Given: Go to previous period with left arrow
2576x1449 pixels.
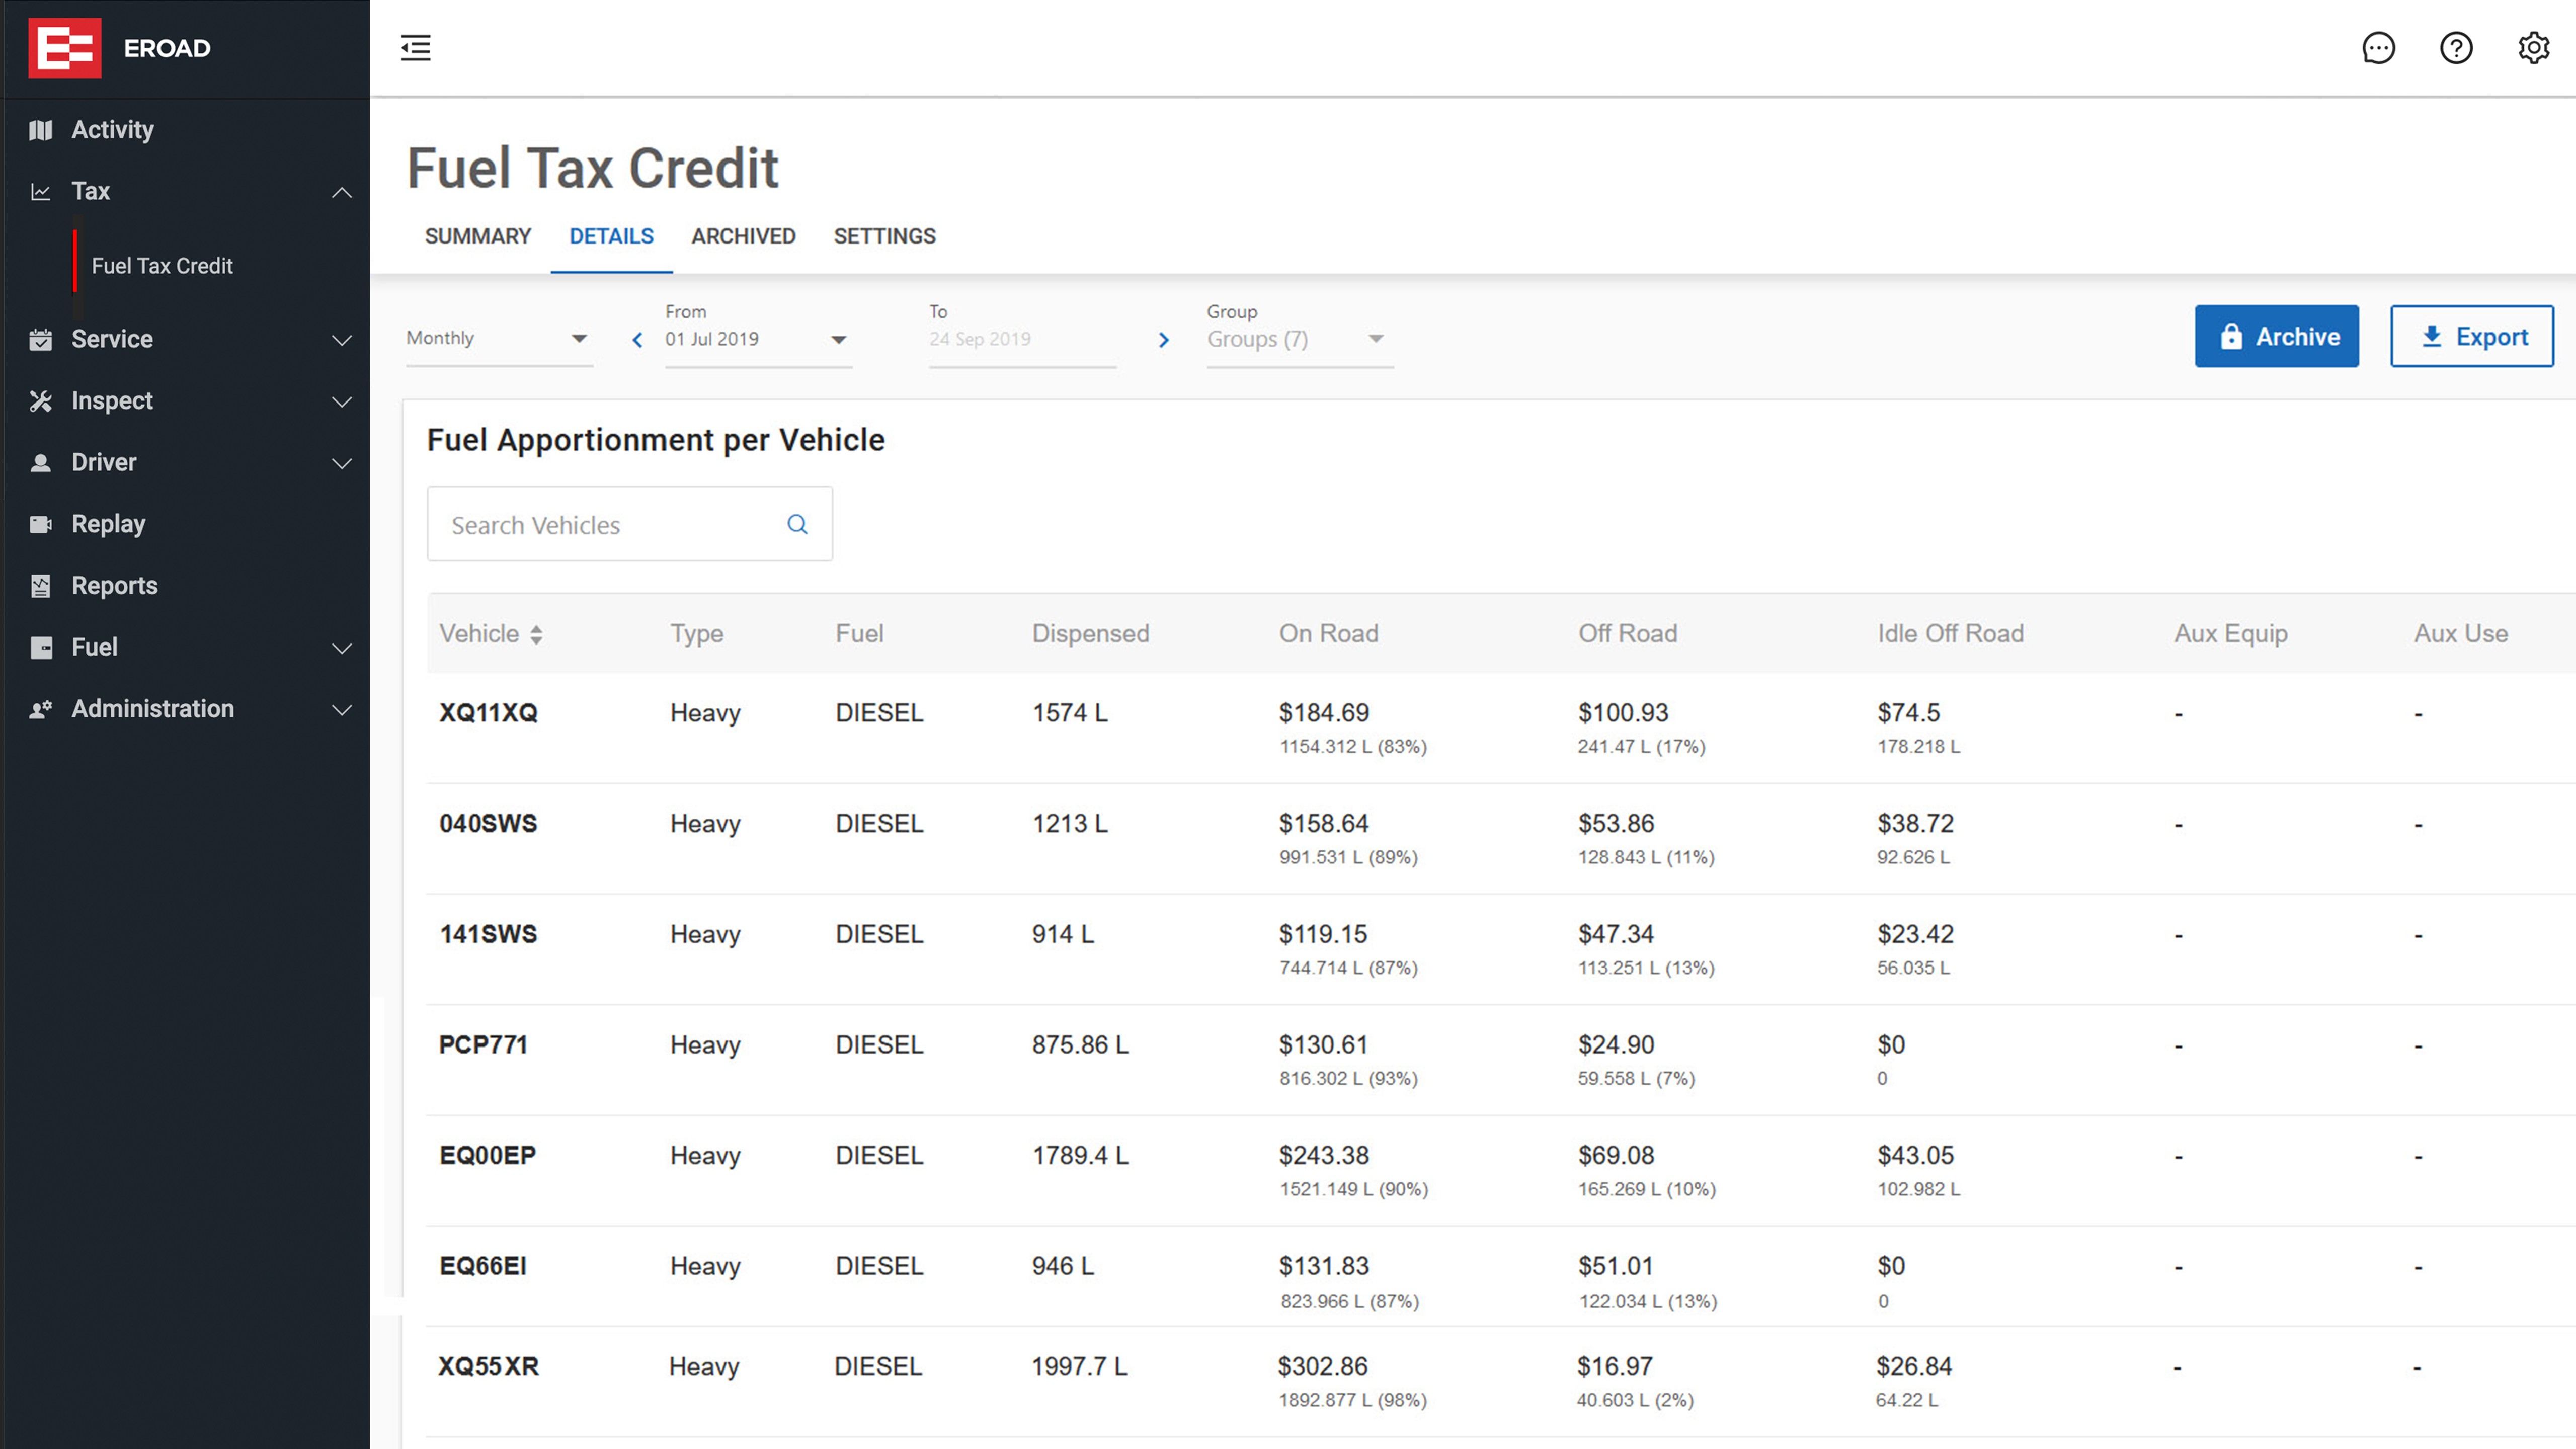Looking at the screenshot, I should [637, 340].
